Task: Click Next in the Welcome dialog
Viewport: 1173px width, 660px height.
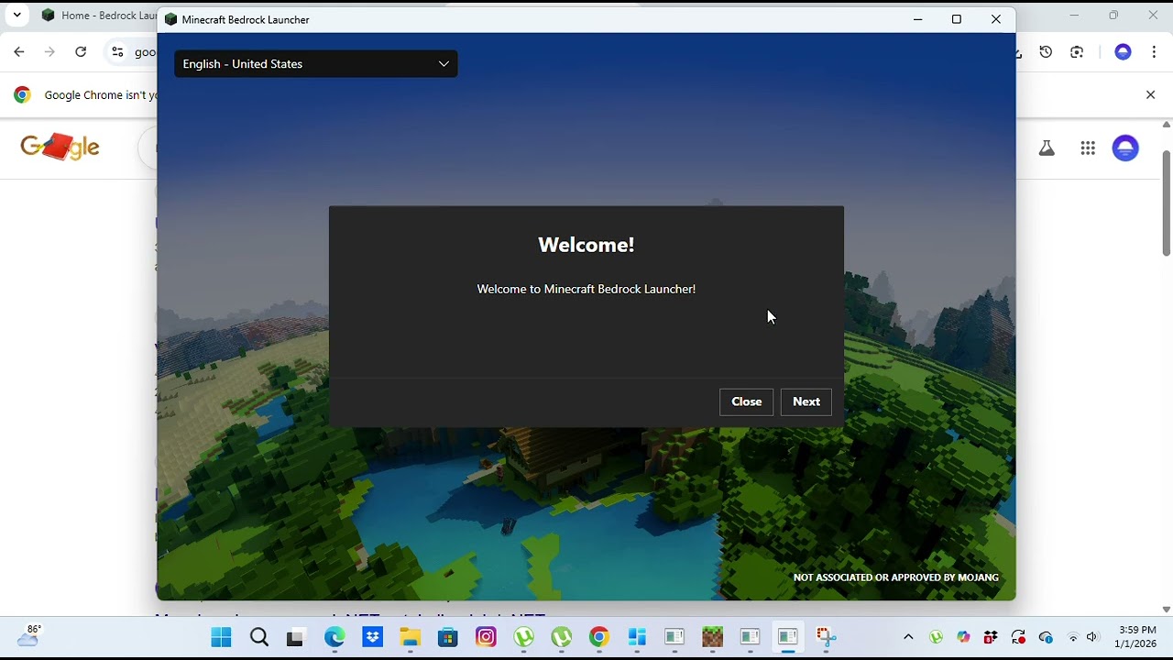Action: coord(806,401)
